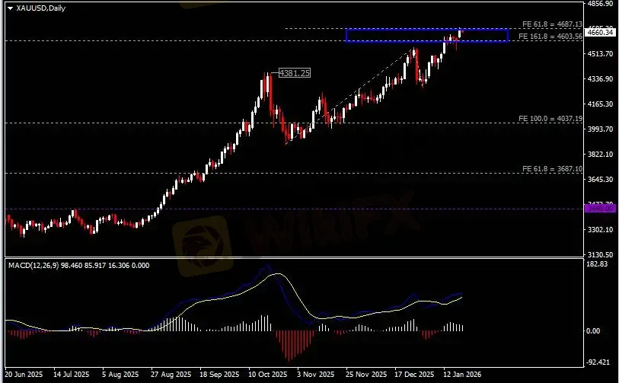Viewport: 619px width, 383px height.
Task: Click 4513.70 on the price axis
Action: (x=600, y=54)
